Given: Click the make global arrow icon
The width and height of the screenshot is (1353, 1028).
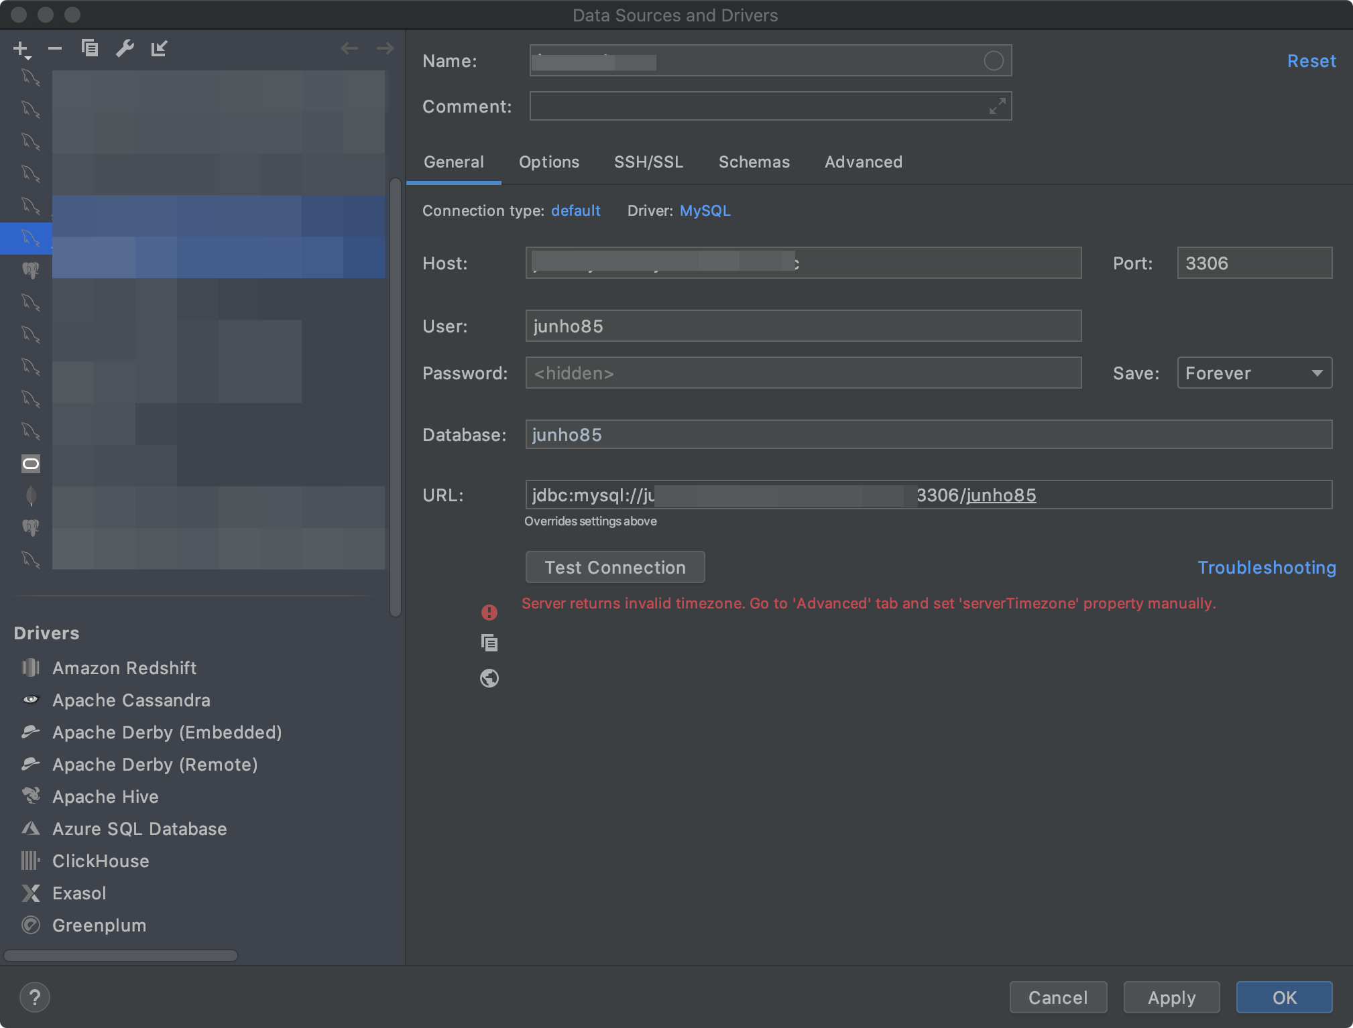Looking at the screenshot, I should click(159, 48).
